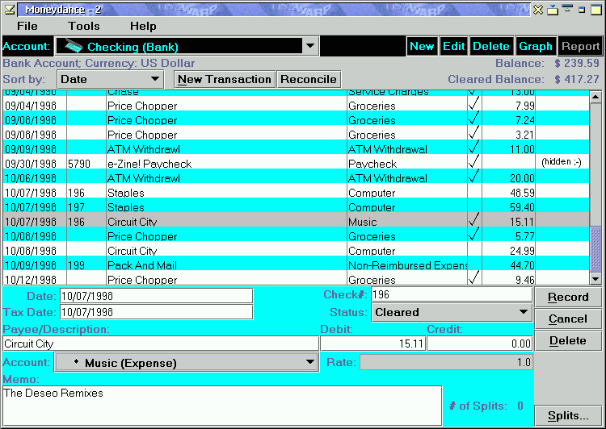This screenshot has height=429, width=606.
Task: Click the Circuit City 24.99 Computer row
Action: tap(296, 250)
